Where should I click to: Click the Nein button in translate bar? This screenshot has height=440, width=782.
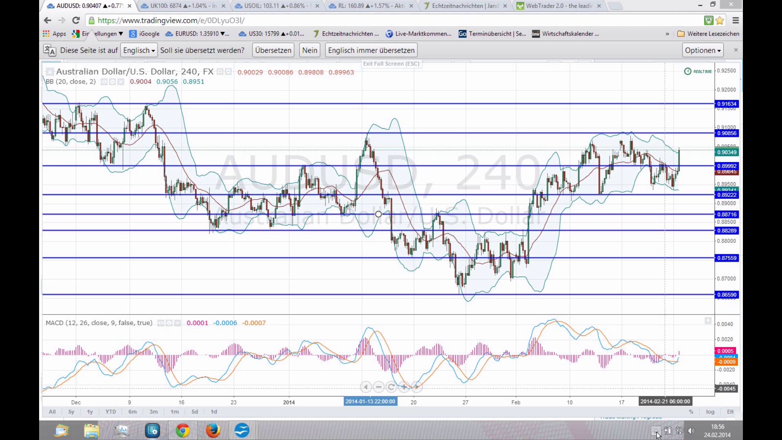(310, 51)
